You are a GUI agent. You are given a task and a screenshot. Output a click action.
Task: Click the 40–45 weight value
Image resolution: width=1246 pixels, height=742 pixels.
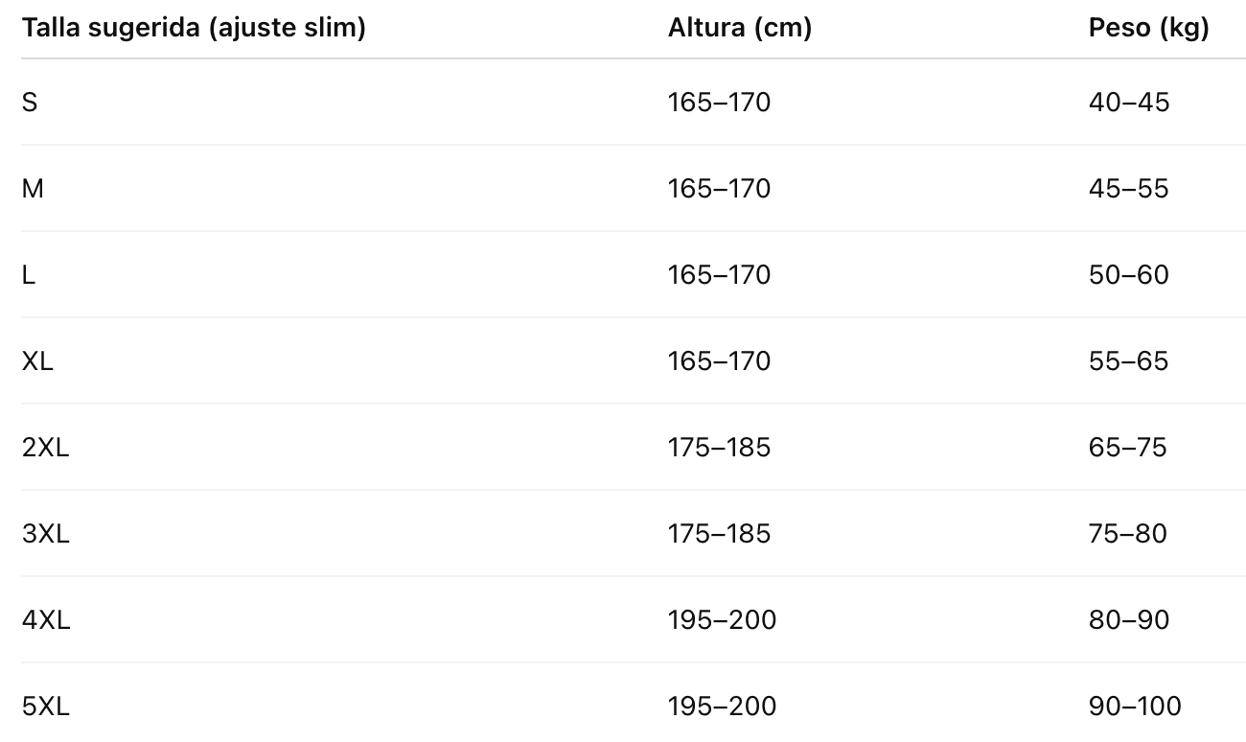click(1128, 103)
